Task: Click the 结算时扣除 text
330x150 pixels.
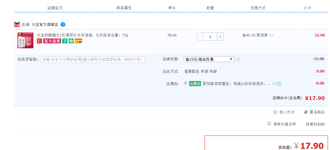Action: [315, 124]
